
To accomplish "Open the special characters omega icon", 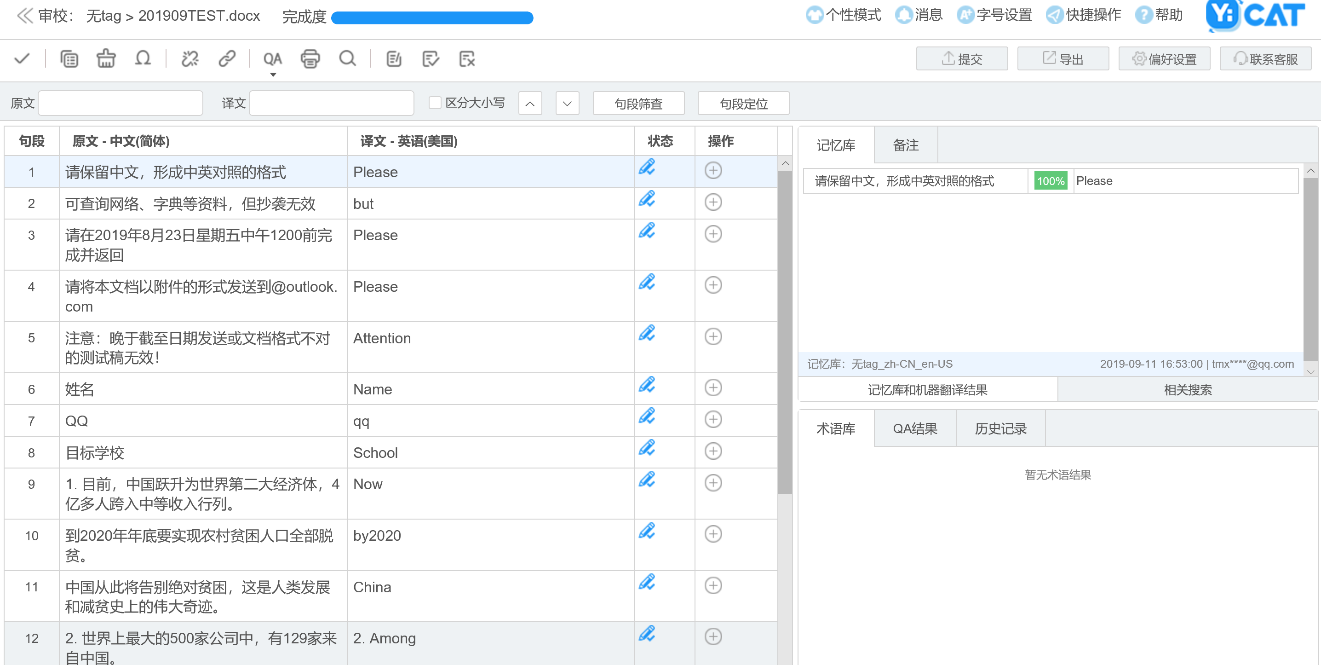I will pyautogui.click(x=143, y=58).
